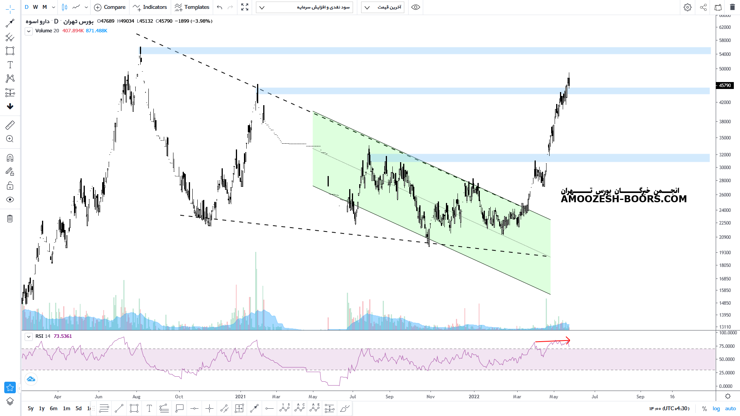Click the Compare button
The height and width of the screenshot is (416, 740).
point(110,7)
